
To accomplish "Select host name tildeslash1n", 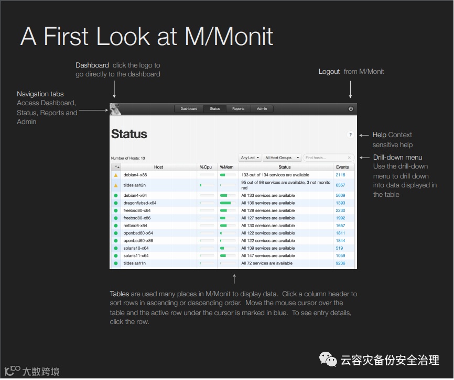I will pyautogui.click(x=134, y=263).
